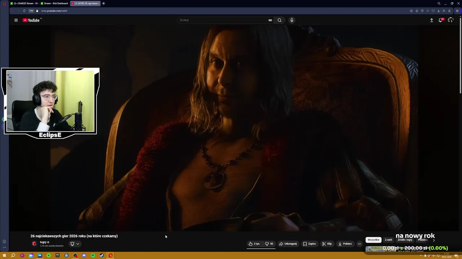Open Steam from the taskbar
This screenshot has height=259, width=462.
coord(102,255)
